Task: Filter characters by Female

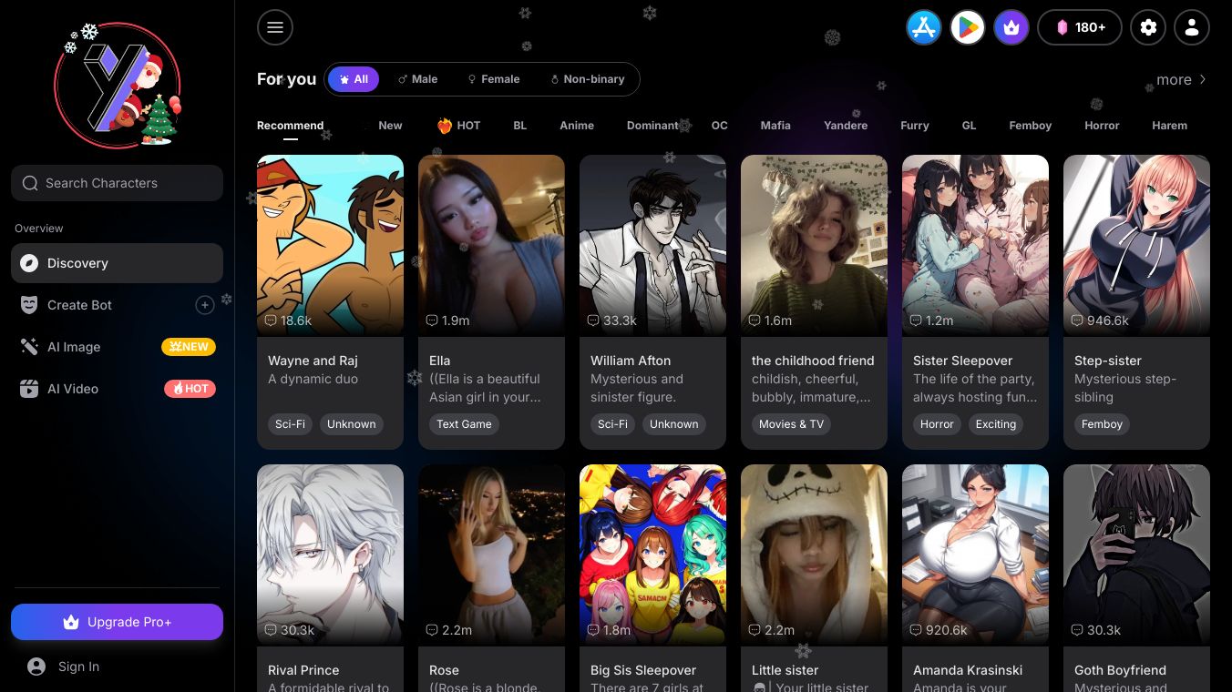Action: pos(493,79)
